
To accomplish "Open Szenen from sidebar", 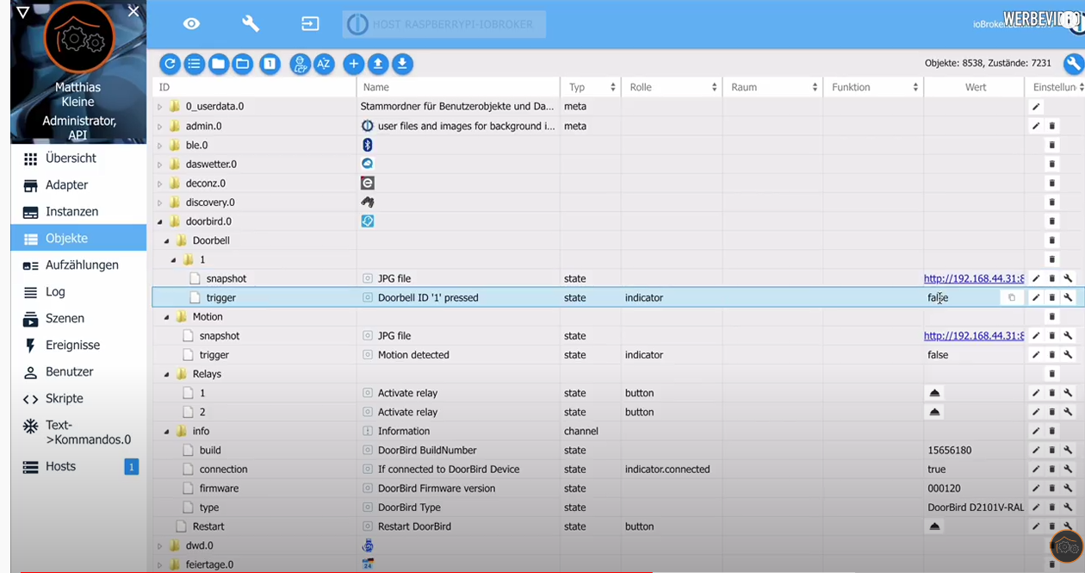I will click(x=78, y=319).
